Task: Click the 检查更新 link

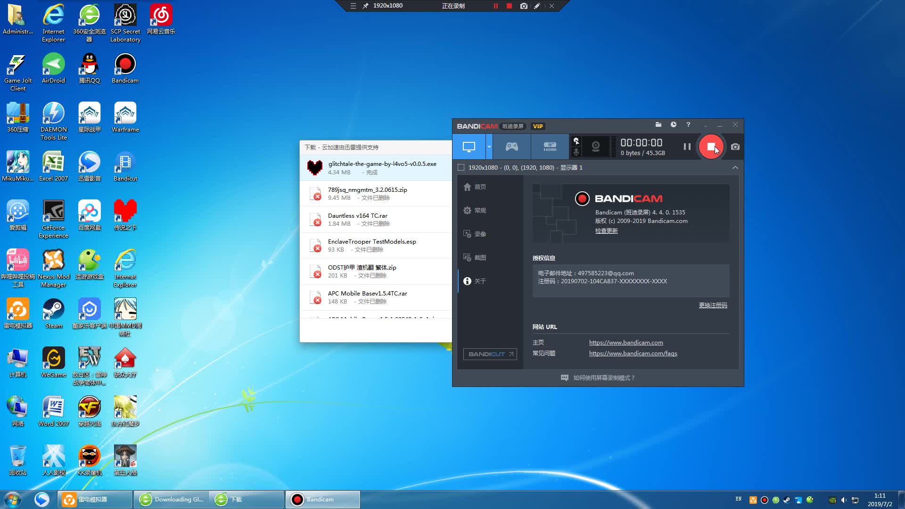Action: click(x=606, y=231)
